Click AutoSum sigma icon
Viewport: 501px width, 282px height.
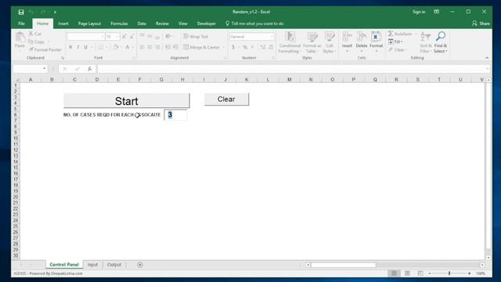point(391,34)
